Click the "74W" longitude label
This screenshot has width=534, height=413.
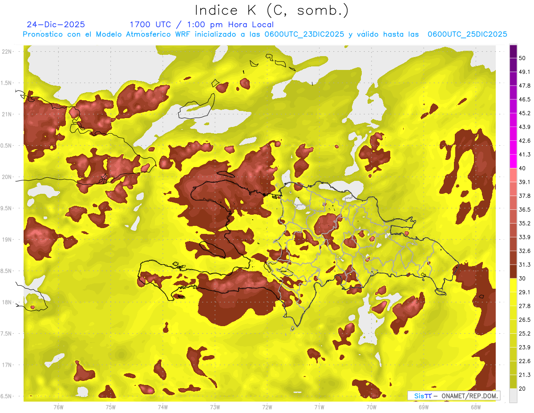tap(162, 407)
